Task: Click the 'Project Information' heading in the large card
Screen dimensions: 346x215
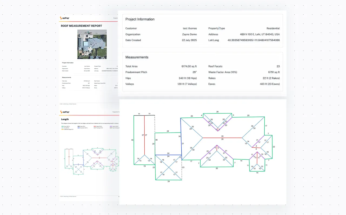Action: [x=140, y=19]
